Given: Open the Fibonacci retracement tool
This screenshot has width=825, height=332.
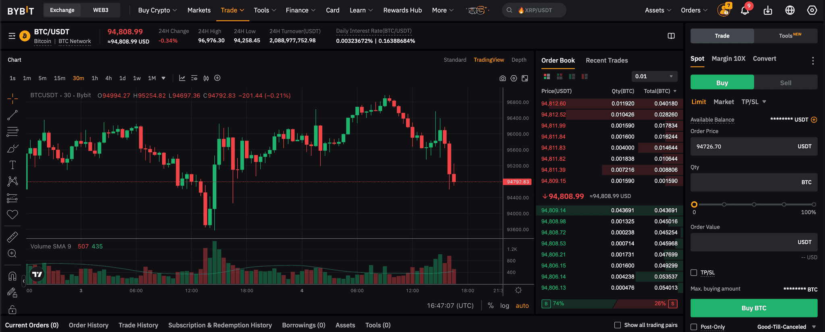Looking at the screenshot, I should (x=12, y=131).
